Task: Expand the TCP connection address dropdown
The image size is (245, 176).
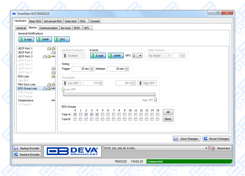Action: 206,148
